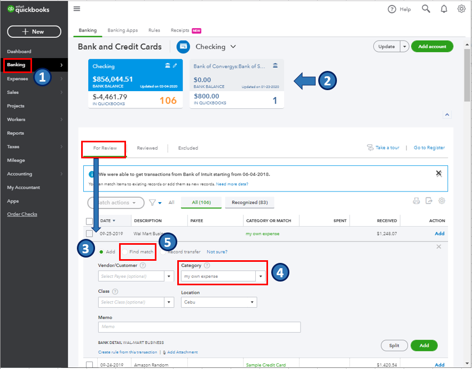Viewport: 472px width, 369px height.
Task: Select the Find match radio button
Action: [x=124, y=252]
